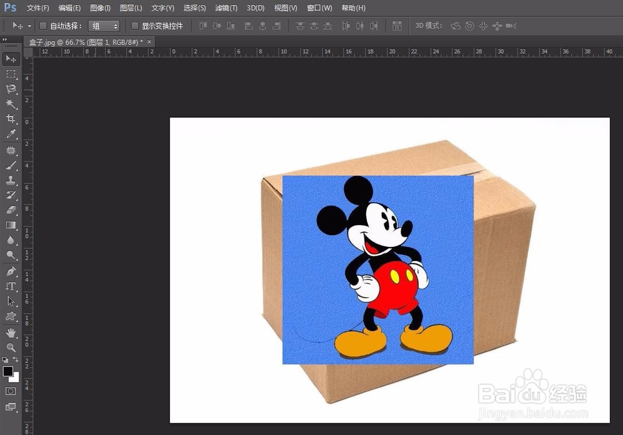Click Align left edges button
This screenshot has height=435, width=623.
pyautogui.click(x=249, y=26)
